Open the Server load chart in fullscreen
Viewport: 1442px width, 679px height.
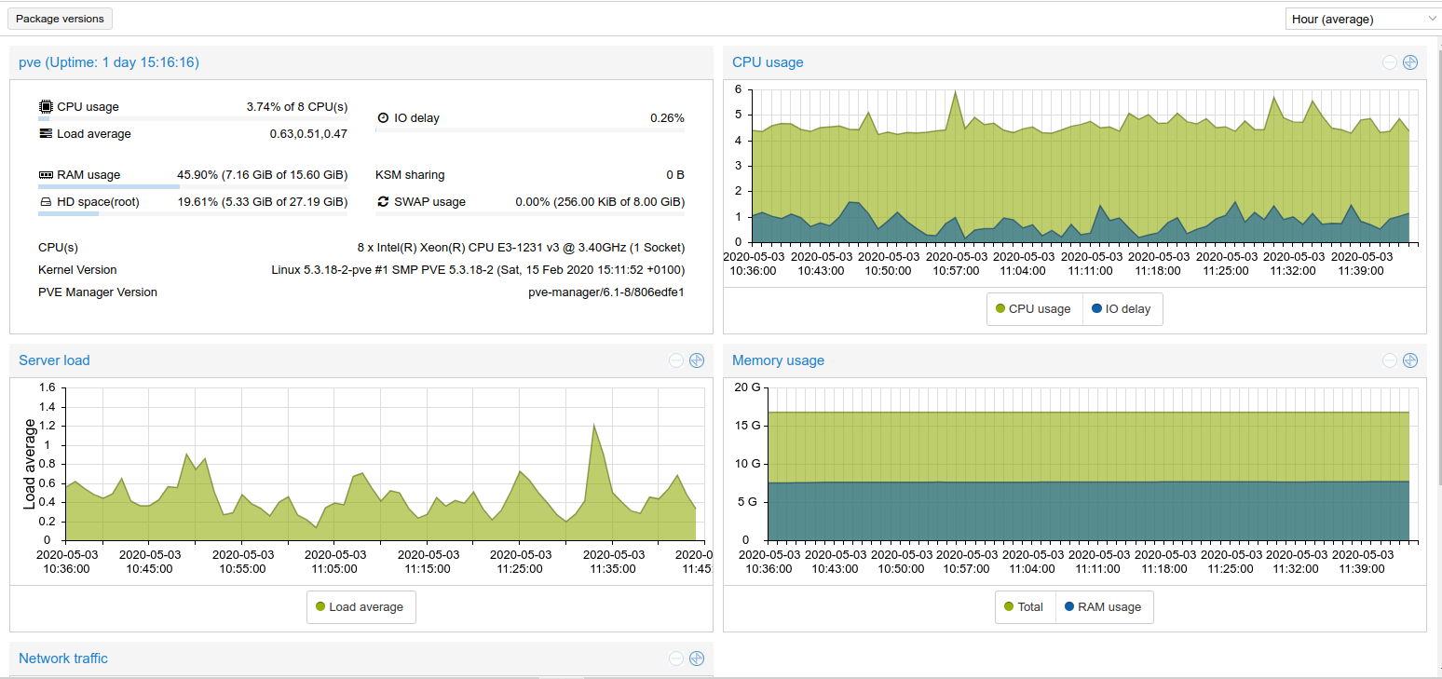(x=696, y=360)
